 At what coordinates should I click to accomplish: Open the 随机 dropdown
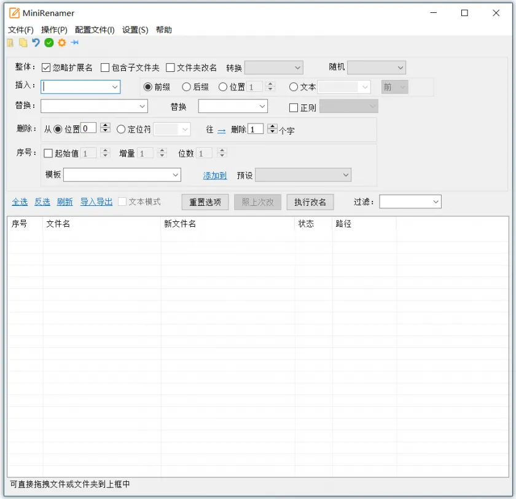(377, 68)
